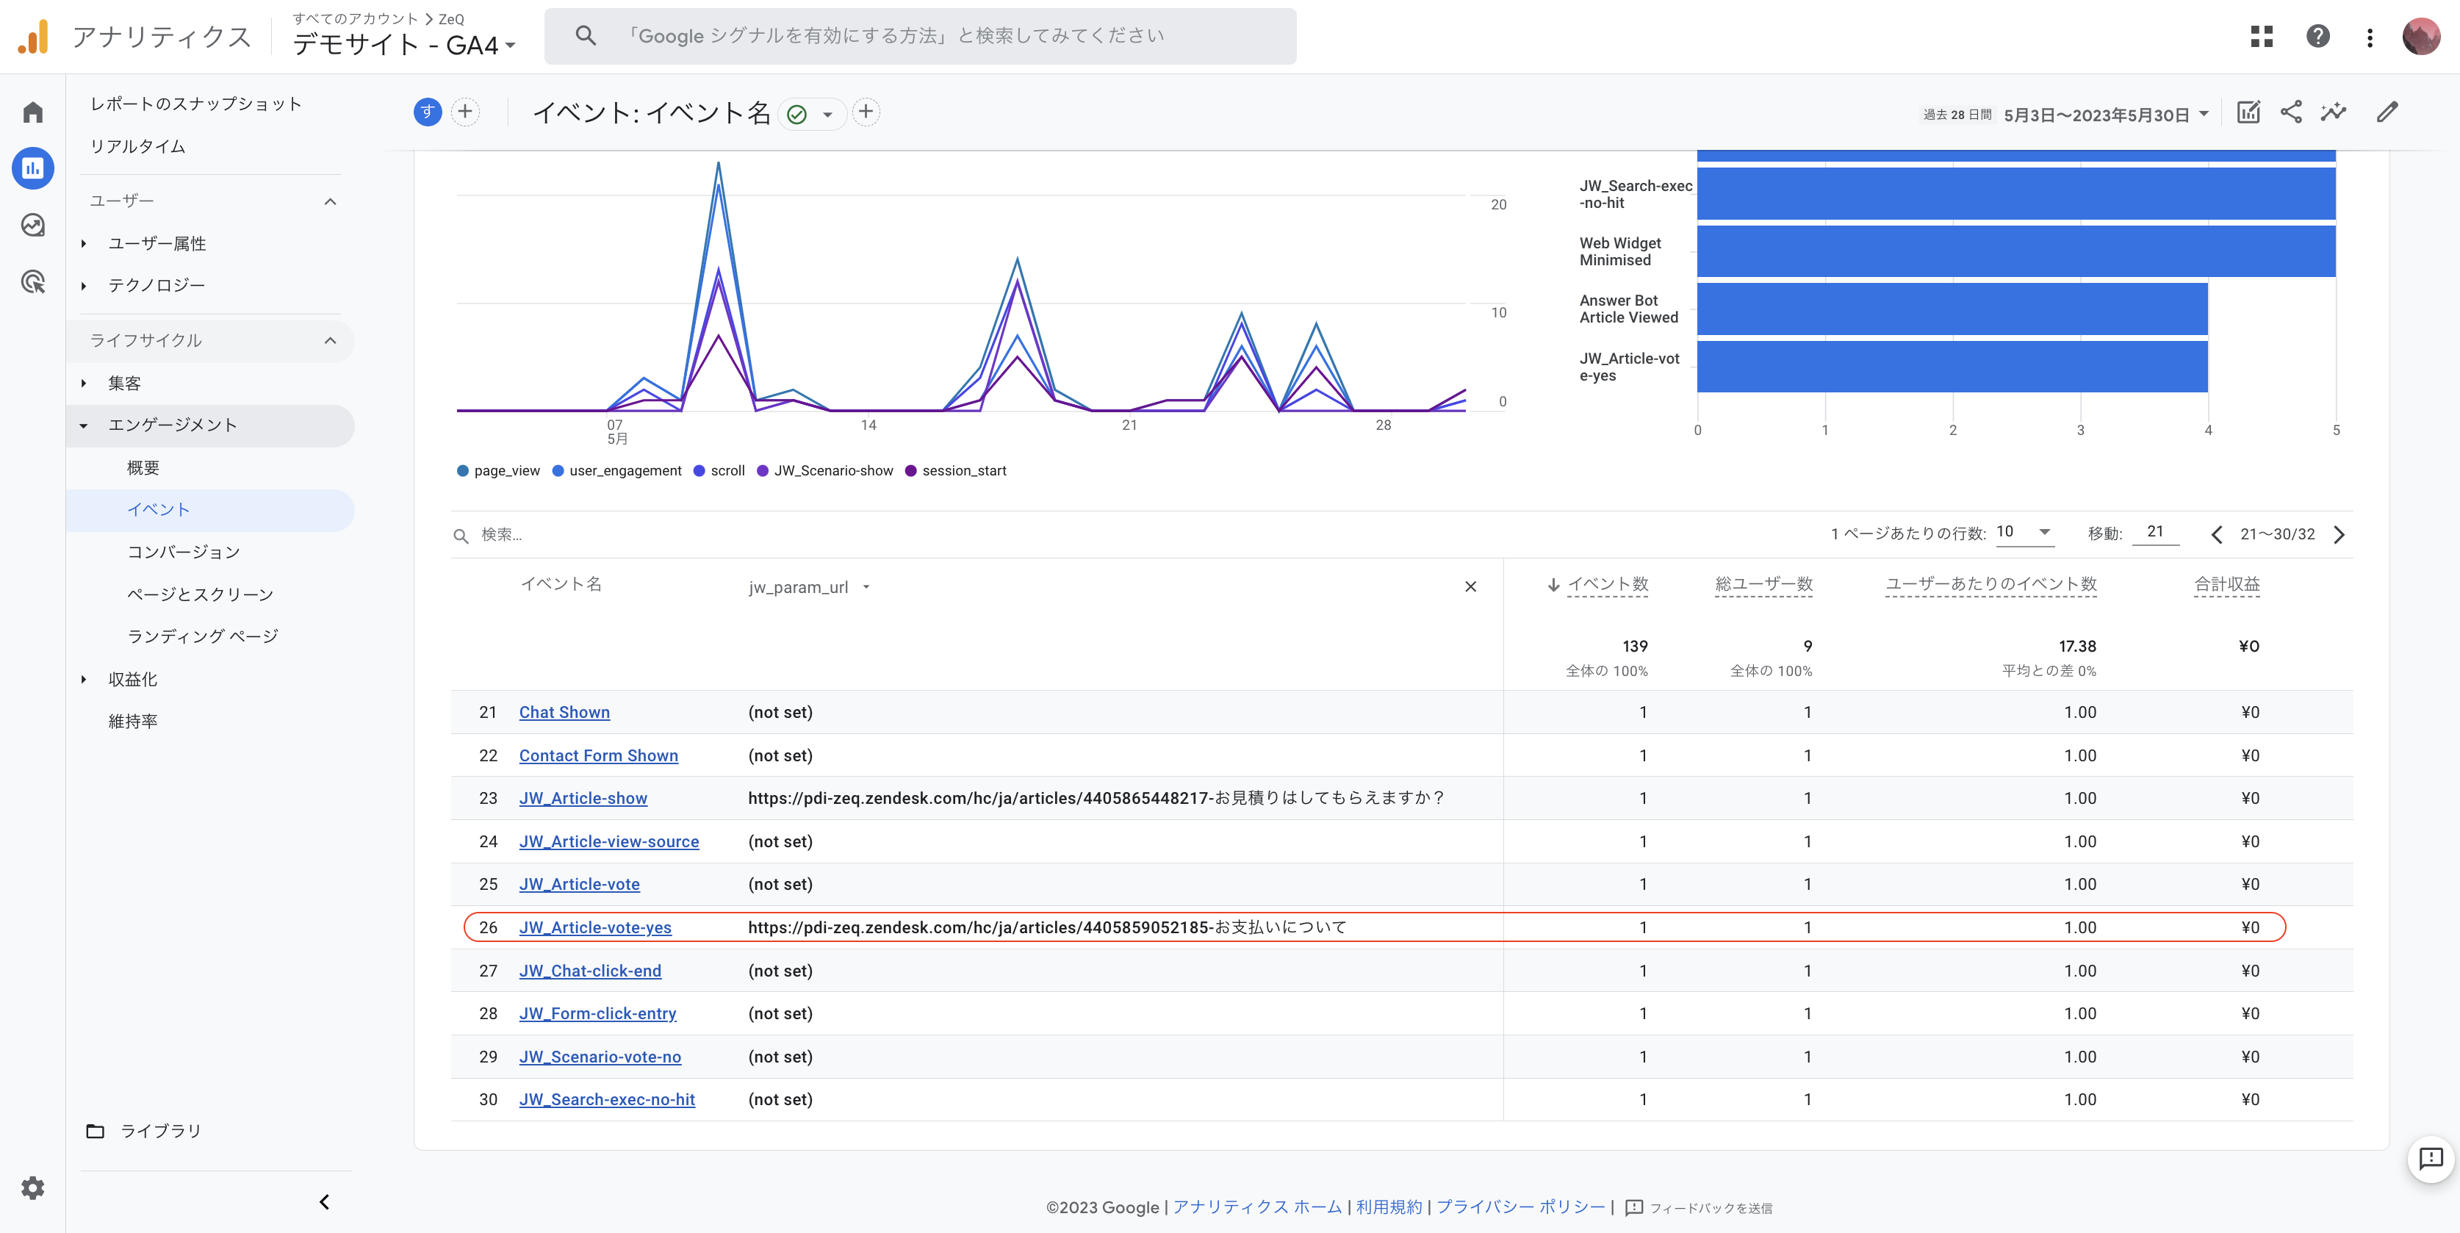
Task: Open the Explore icon in left rail
Action: click(x=32, y=224)
